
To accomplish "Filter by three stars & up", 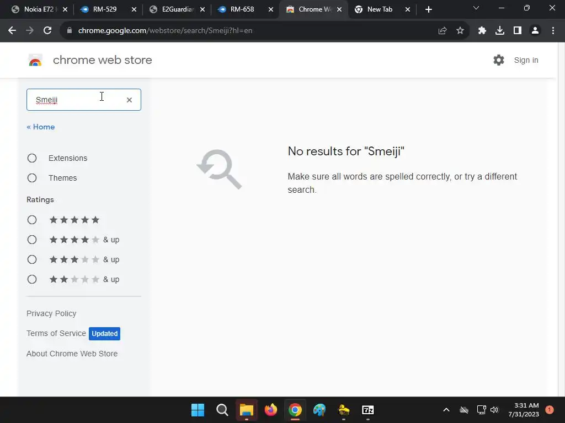I will pos(32,259).
